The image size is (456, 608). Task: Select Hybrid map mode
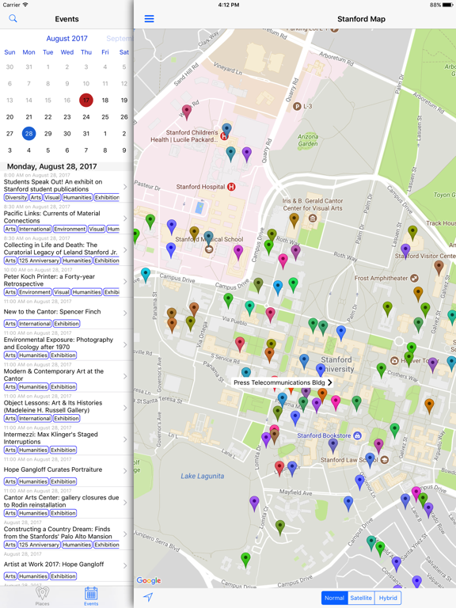coord(388,598)
